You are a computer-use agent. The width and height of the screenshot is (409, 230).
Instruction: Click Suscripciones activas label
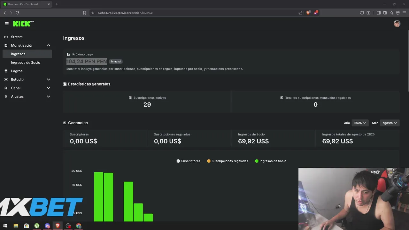coord(150,98)
